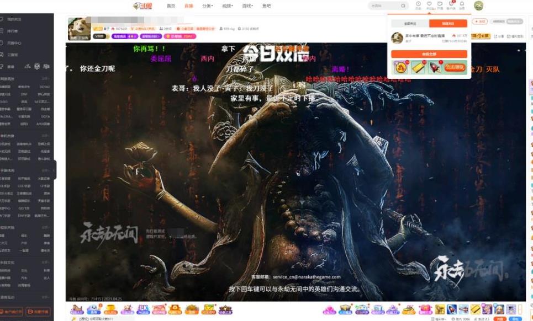Expand all of 科技文化 sidebar section

pos(46,263)
